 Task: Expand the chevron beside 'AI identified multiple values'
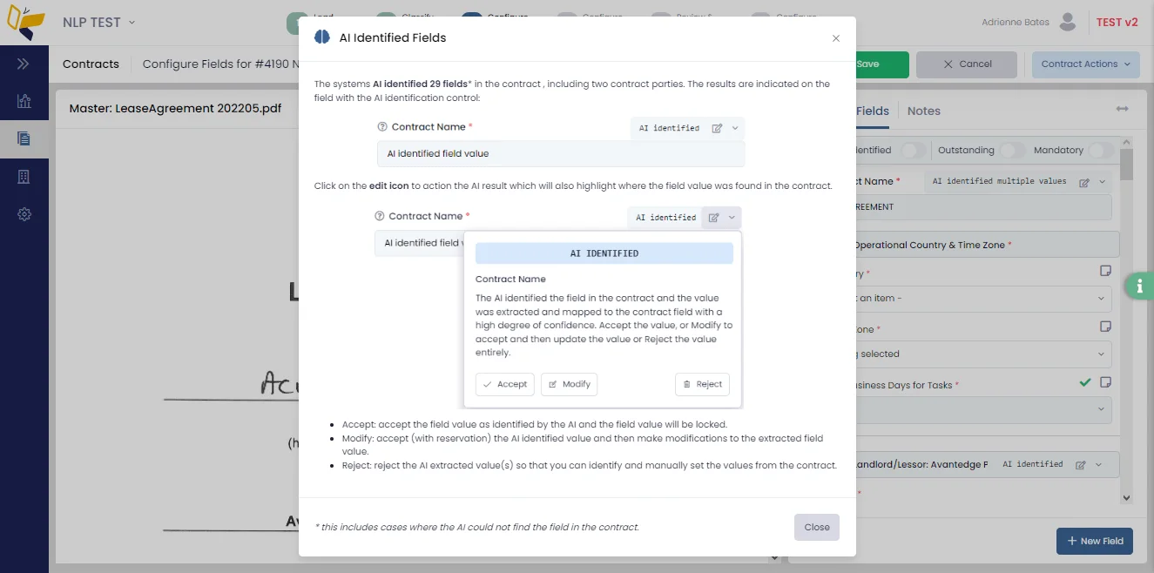pyautogui.click(x=1103, y=182)
